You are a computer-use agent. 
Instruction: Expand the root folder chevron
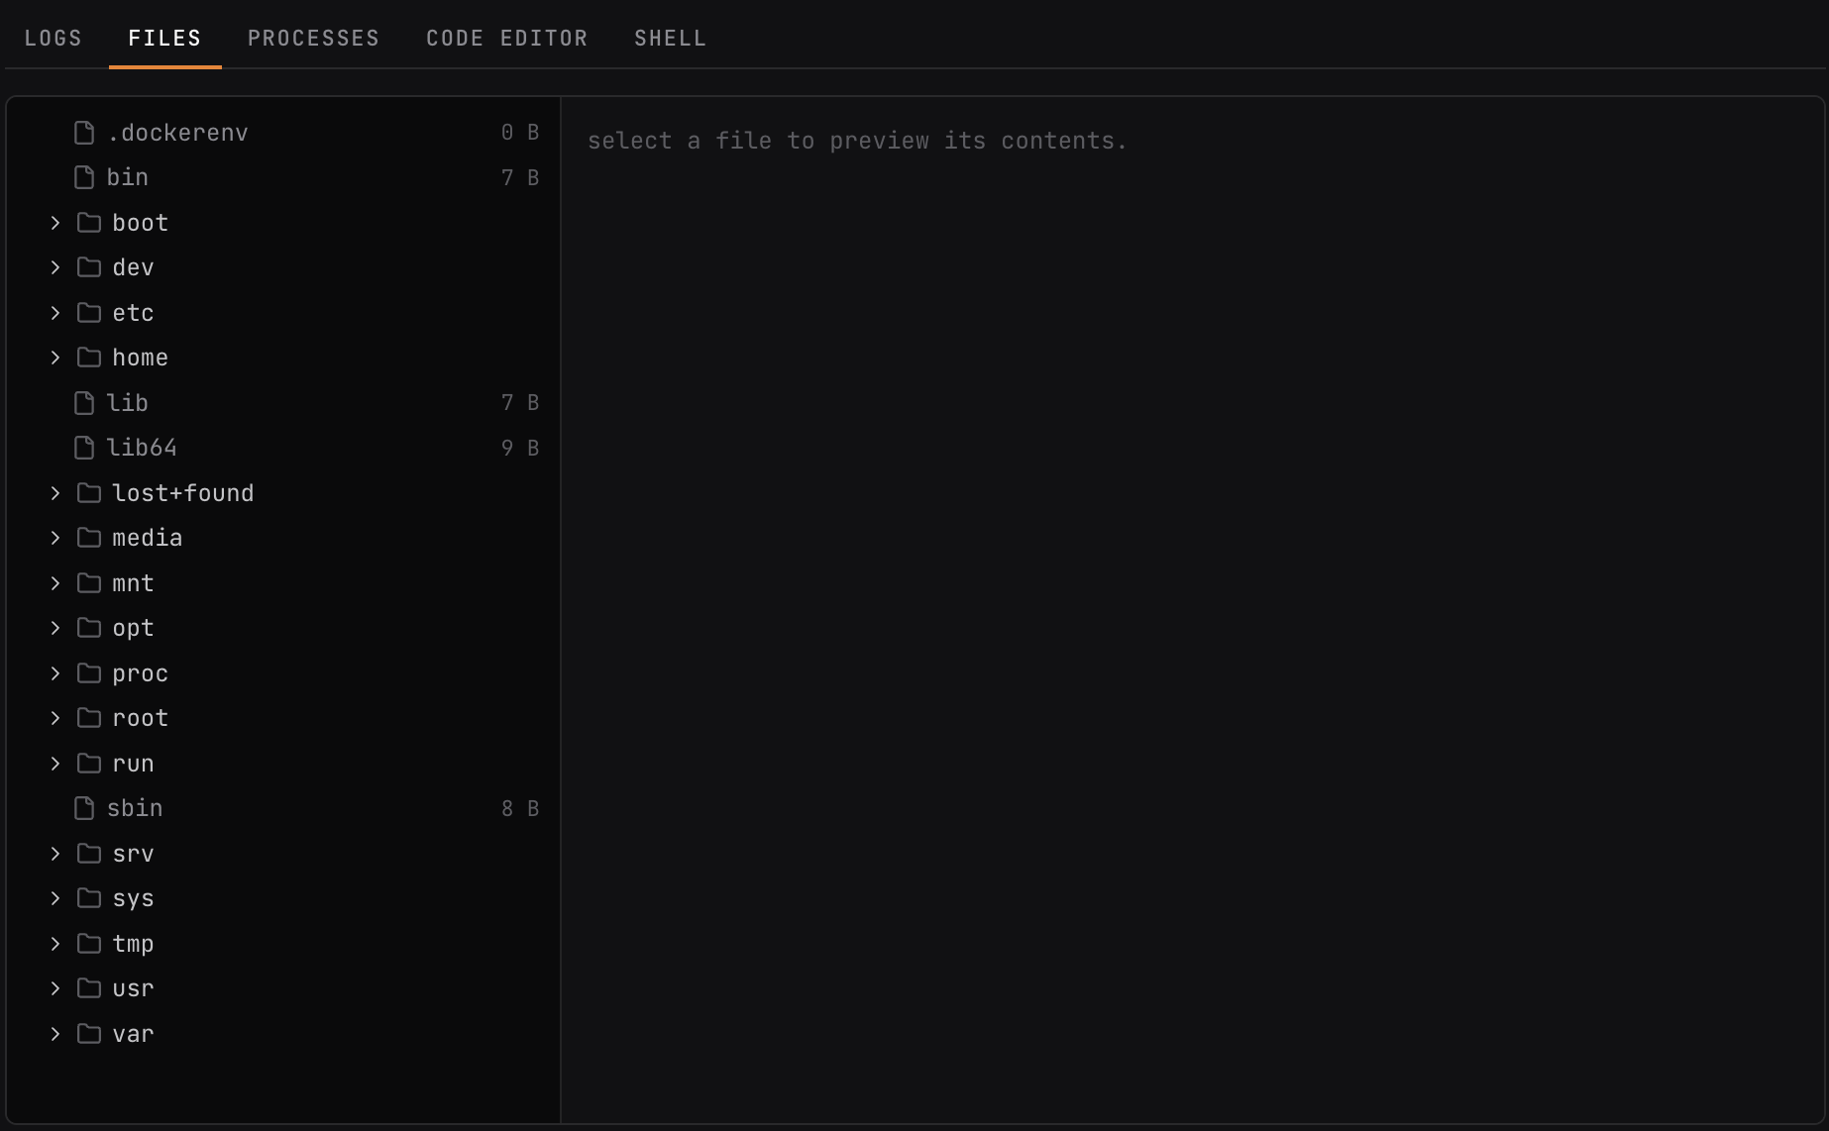(x=55, y=718)
